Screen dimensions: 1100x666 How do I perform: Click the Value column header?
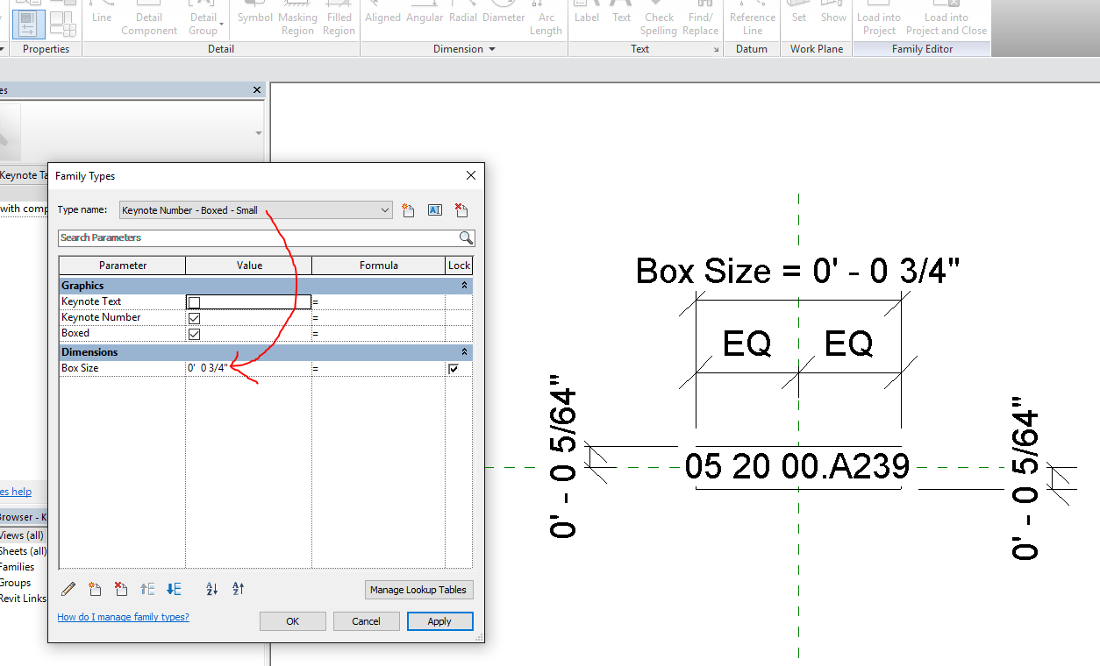pos(249,266)
